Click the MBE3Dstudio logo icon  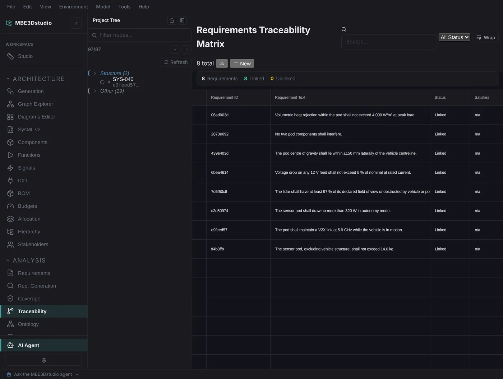coord(9,23)
